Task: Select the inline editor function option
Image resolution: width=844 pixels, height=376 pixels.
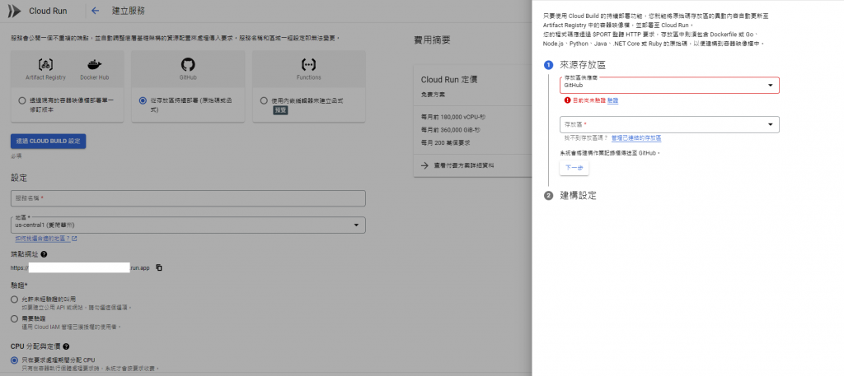Action: [264, 100]
